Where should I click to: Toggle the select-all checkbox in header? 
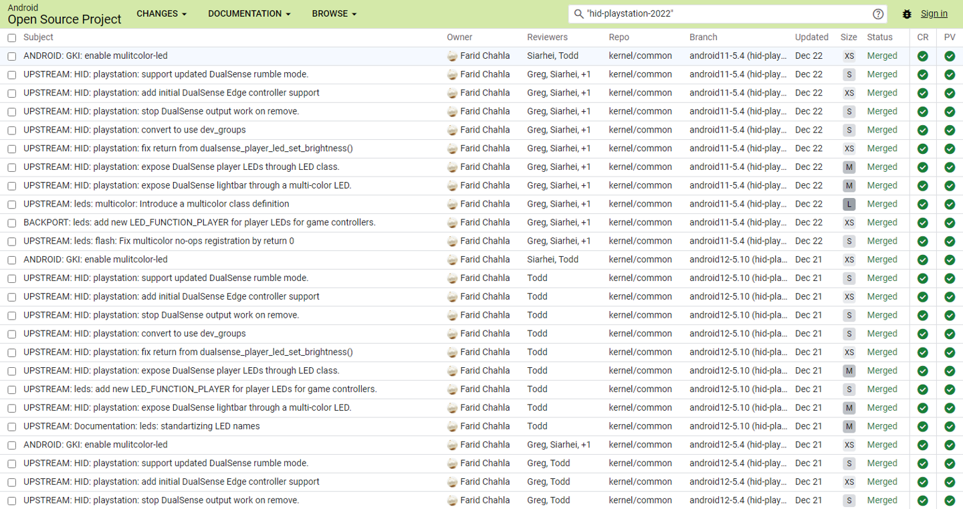(11, 38)
